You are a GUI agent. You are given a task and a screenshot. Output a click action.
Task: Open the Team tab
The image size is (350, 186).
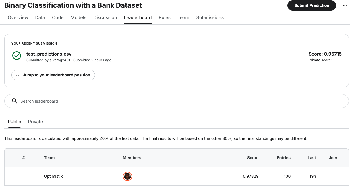click(x=183, y=17)
